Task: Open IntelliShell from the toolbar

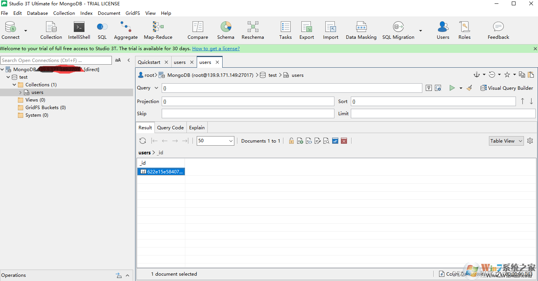Action: [x=79, y=30]
